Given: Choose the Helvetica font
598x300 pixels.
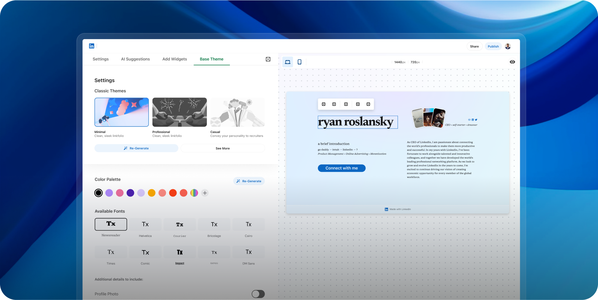Looking at the screenshot, I should 145,224.
